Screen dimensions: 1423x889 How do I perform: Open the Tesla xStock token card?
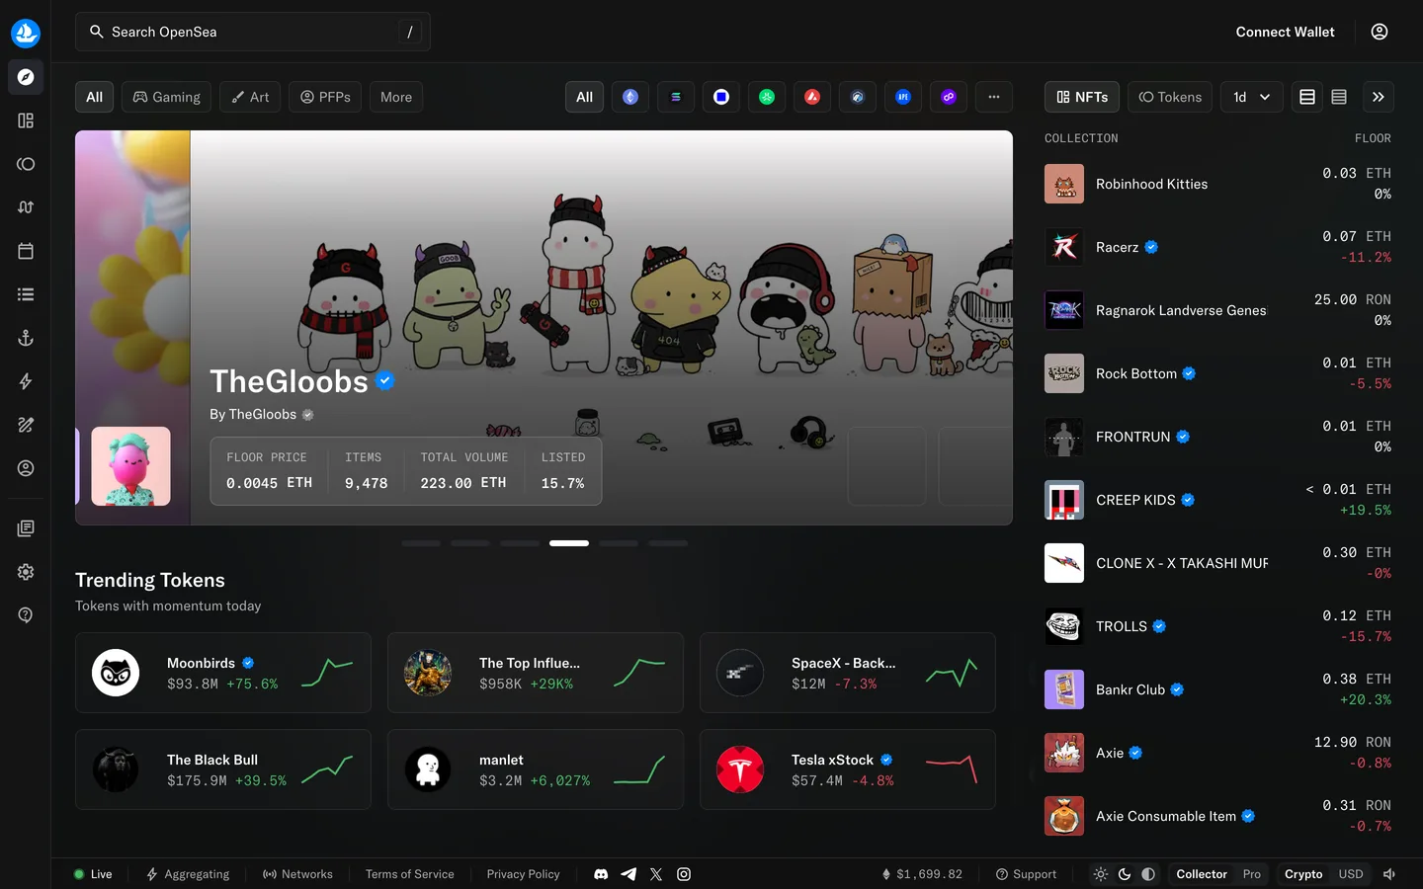(x=848, y=769)
